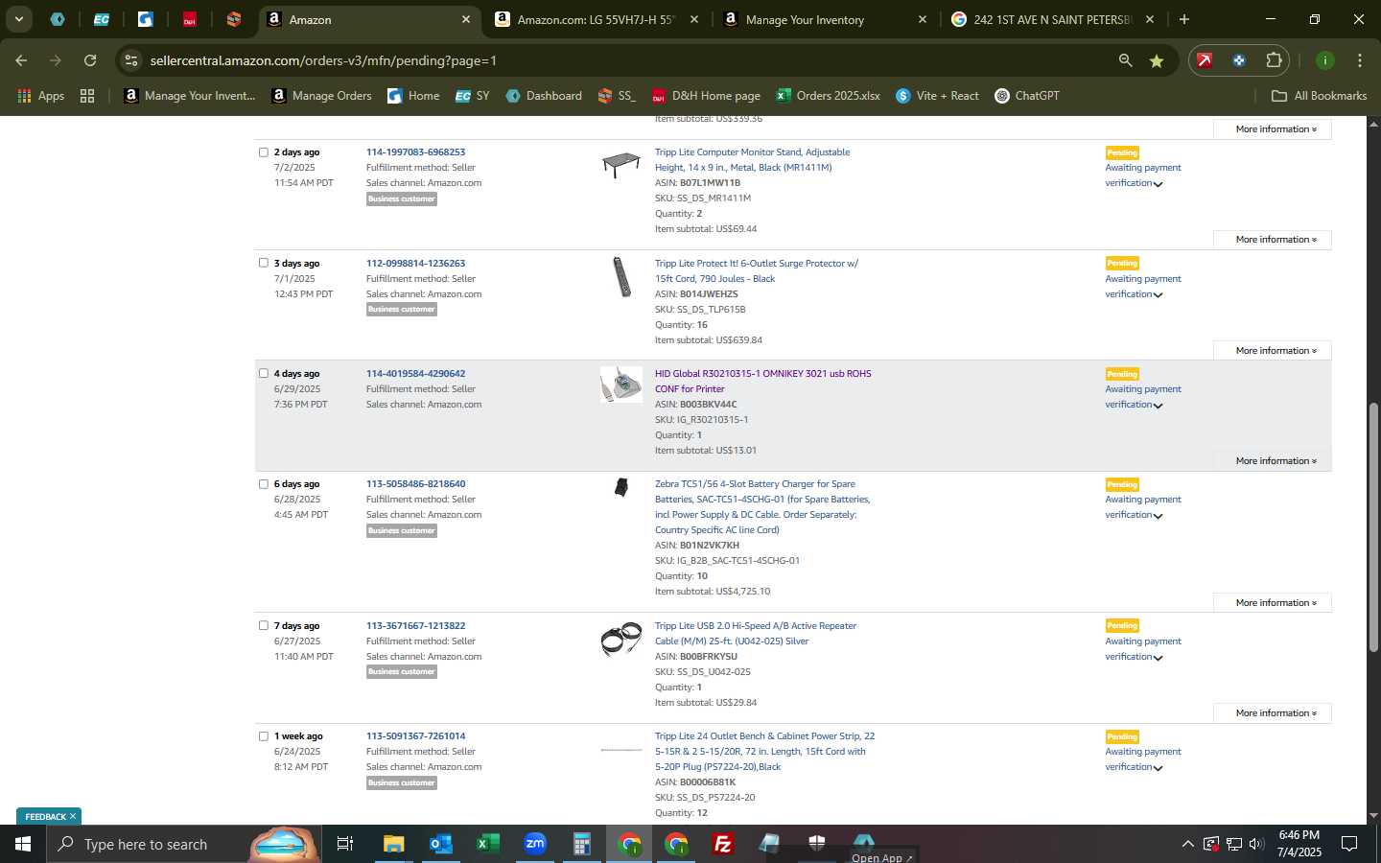Expand More information for USB Repeater Cable order

point(1273,713)
